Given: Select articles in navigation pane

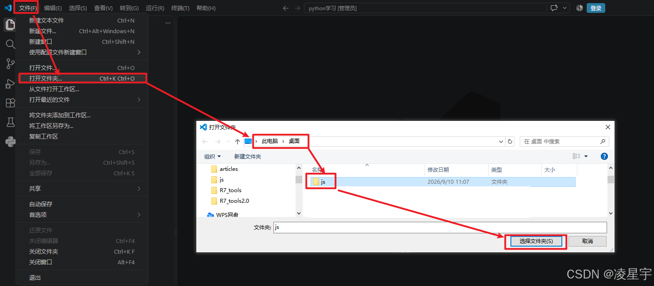Looking at the screenshot, I should 225,169.
